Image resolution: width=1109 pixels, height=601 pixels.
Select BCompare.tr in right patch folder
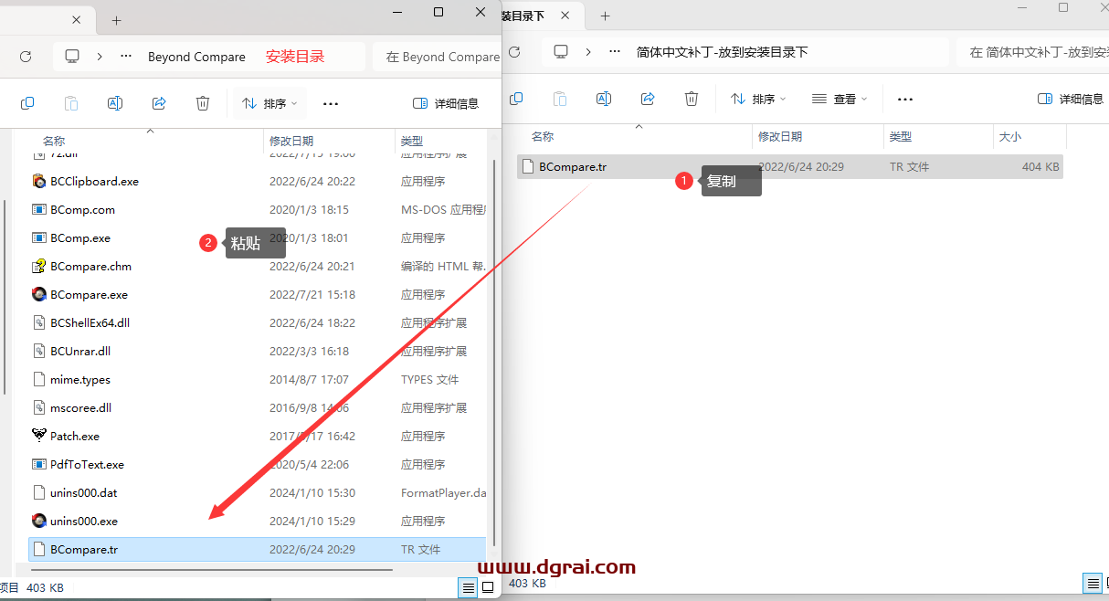point(790,166)
